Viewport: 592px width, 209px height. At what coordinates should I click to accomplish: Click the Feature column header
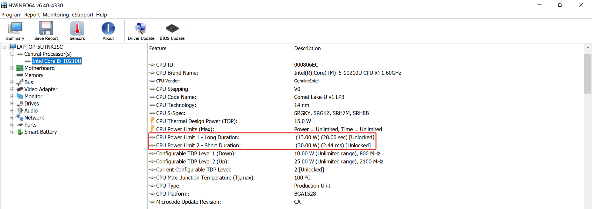[x=158, y=48]
